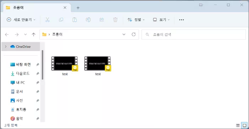This screenshot has width=249, height=129.
Task: Switch to details list view icon
Action: click(238, 126)
